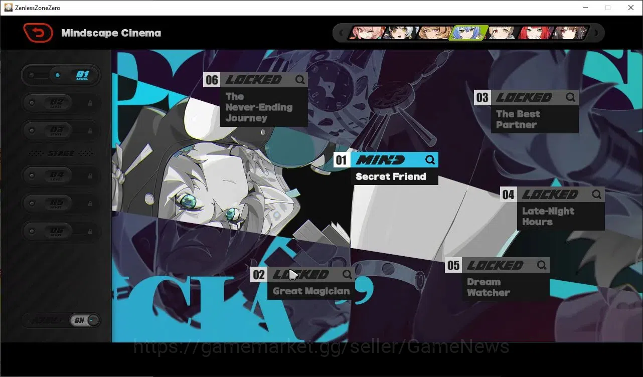Choose the black-and-white-haired character portrait
643x377 pixels.
pos(401,33)
